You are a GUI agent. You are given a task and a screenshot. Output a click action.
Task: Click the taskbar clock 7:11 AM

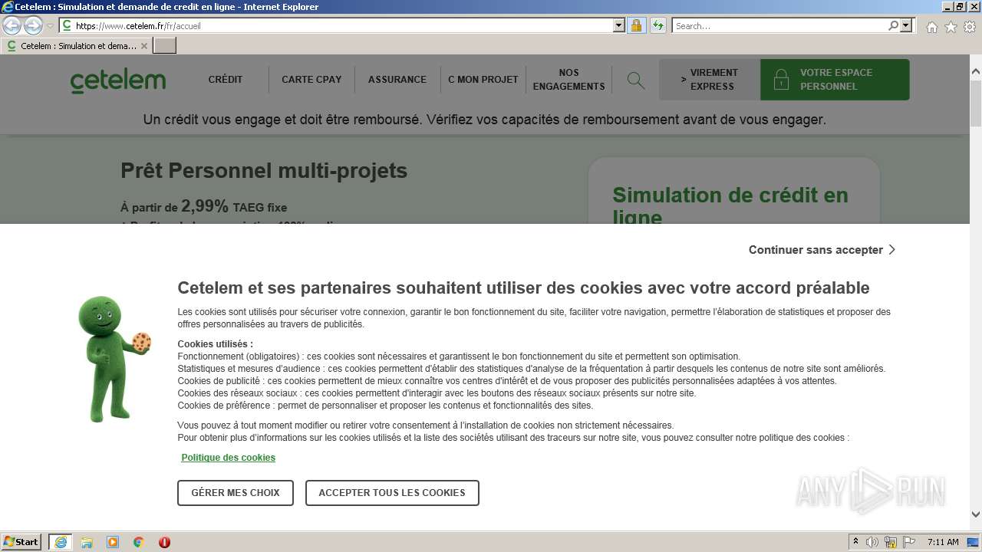coord(943,542)
